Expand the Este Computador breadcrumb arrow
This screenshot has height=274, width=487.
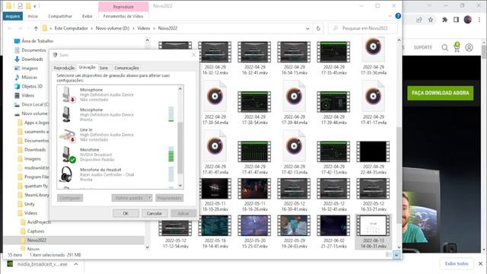pyautogui.click(x=92, y=28)
